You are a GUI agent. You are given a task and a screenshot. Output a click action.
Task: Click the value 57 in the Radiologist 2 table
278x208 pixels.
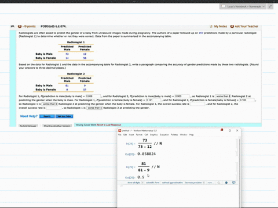85,90
